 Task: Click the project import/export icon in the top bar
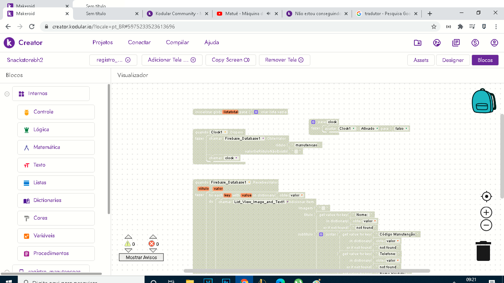click(x=417, y=43)
